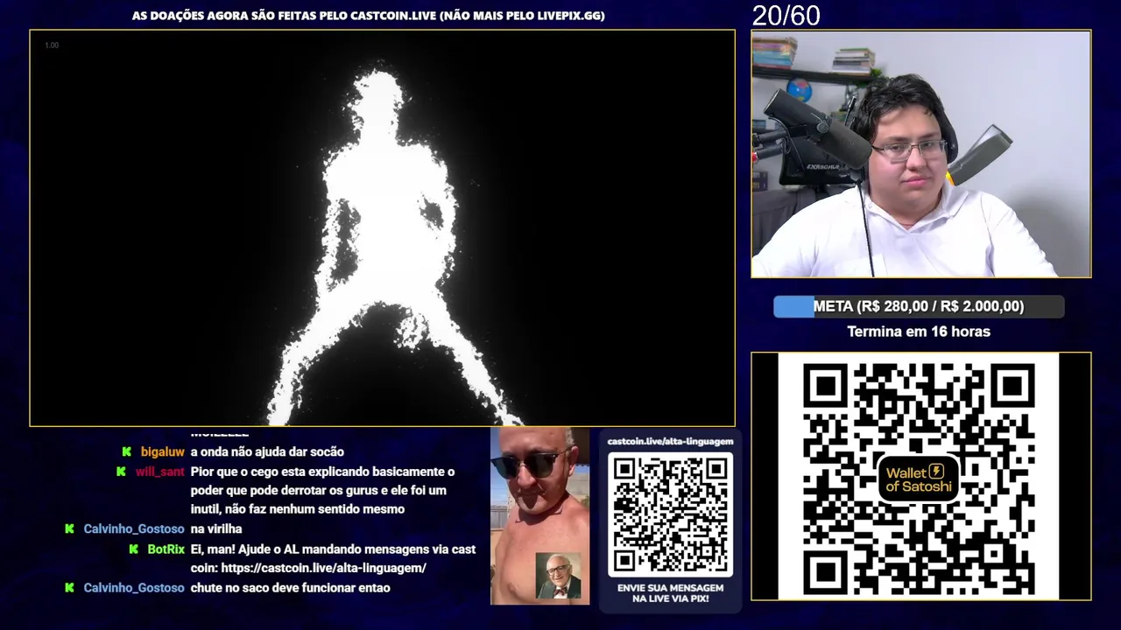This screenshot has width=1121, height=630.
Task: Click the 1.00 label in the video corner
Action: 52,45
